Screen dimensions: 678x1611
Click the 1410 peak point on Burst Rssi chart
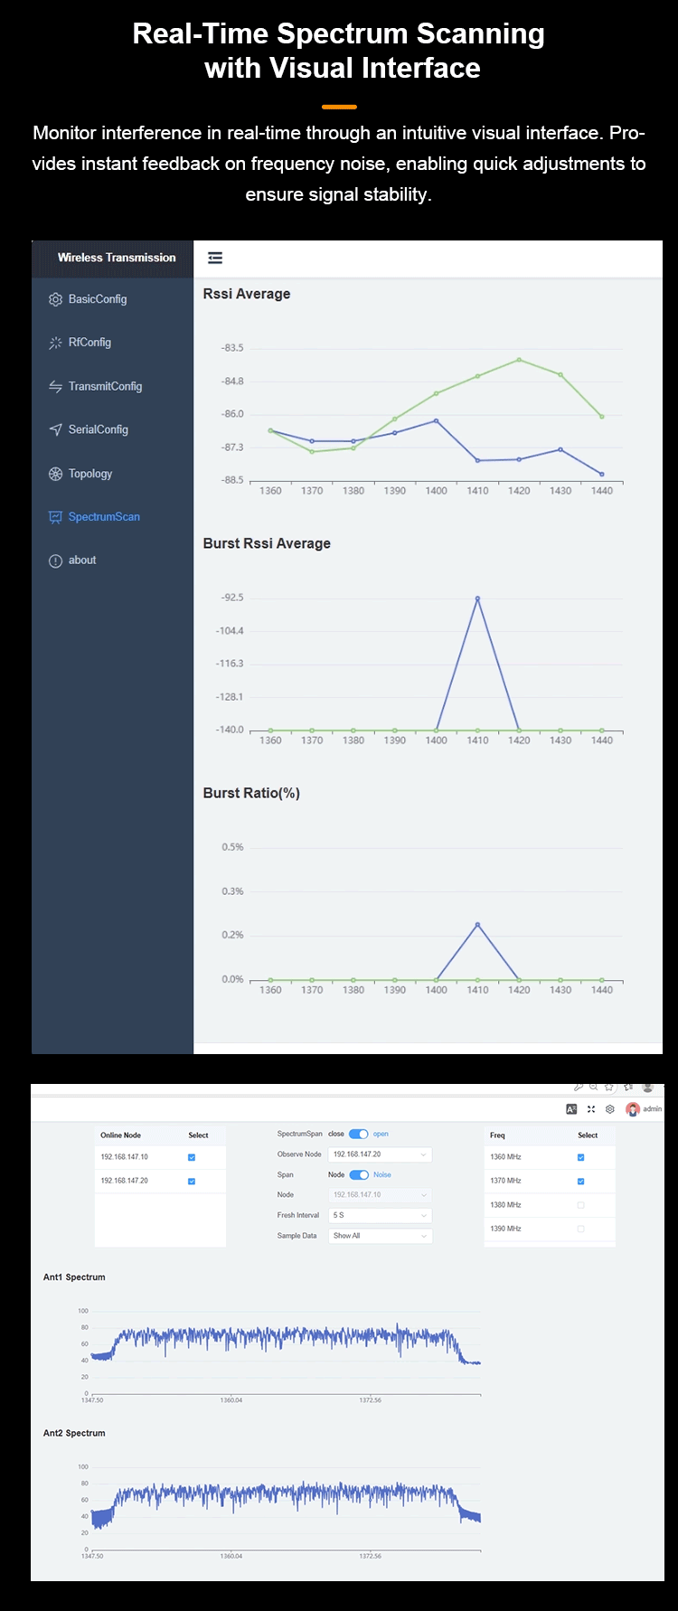[477, 598]
